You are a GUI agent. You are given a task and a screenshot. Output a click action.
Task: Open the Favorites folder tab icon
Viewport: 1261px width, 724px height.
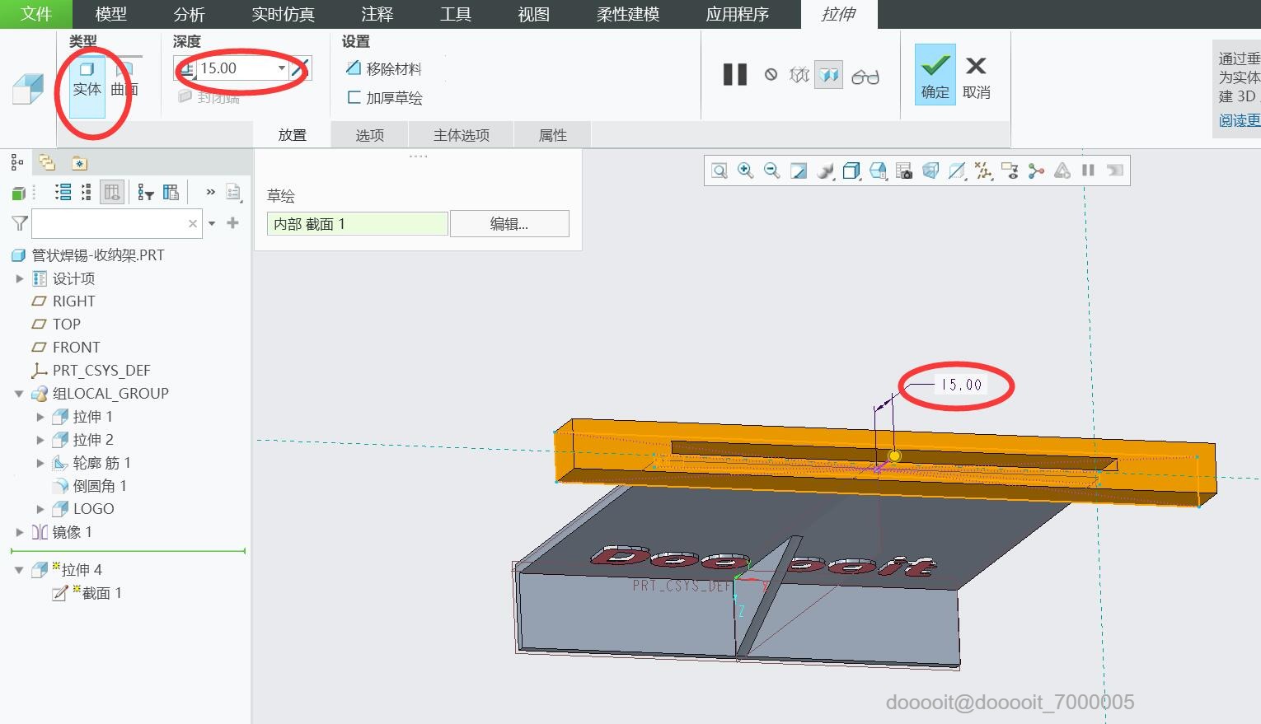click(79, 162)
